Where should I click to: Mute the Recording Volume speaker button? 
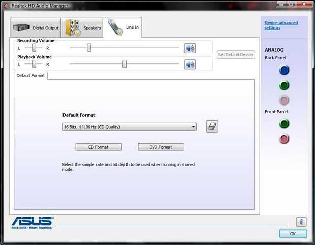click(x=190, y=48)
